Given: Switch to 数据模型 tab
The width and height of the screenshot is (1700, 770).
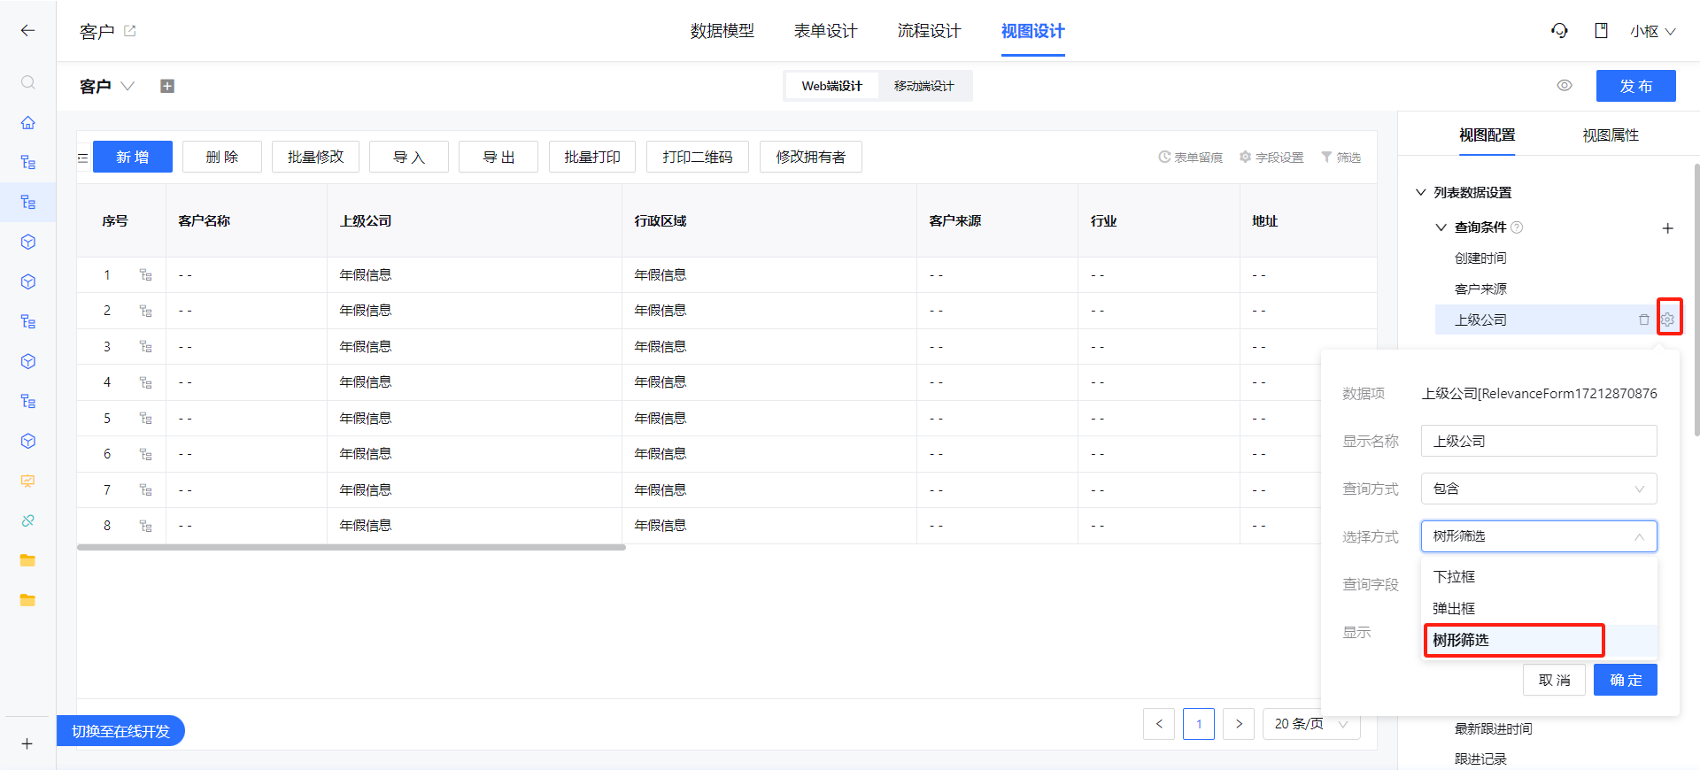Looking at the screenshot, I should [x=722, y=31].
